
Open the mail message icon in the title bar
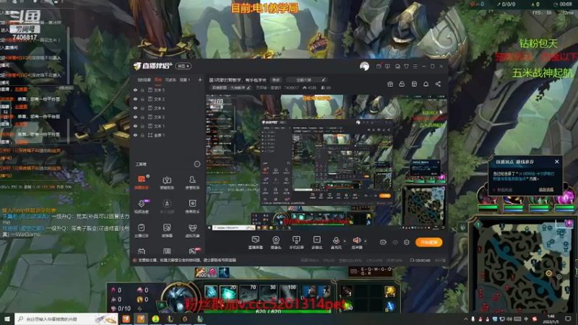tap(379, 66)
